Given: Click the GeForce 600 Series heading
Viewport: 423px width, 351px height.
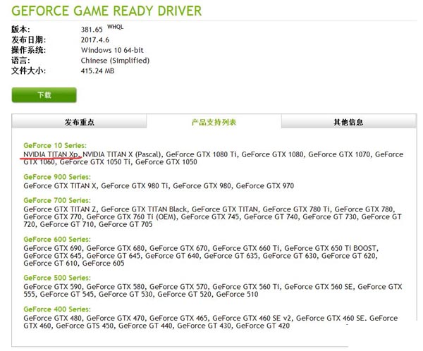Looking at the screenshot, I should [56, 240].
